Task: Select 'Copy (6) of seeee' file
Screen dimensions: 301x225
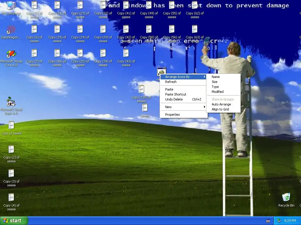Action: [34, 34]
